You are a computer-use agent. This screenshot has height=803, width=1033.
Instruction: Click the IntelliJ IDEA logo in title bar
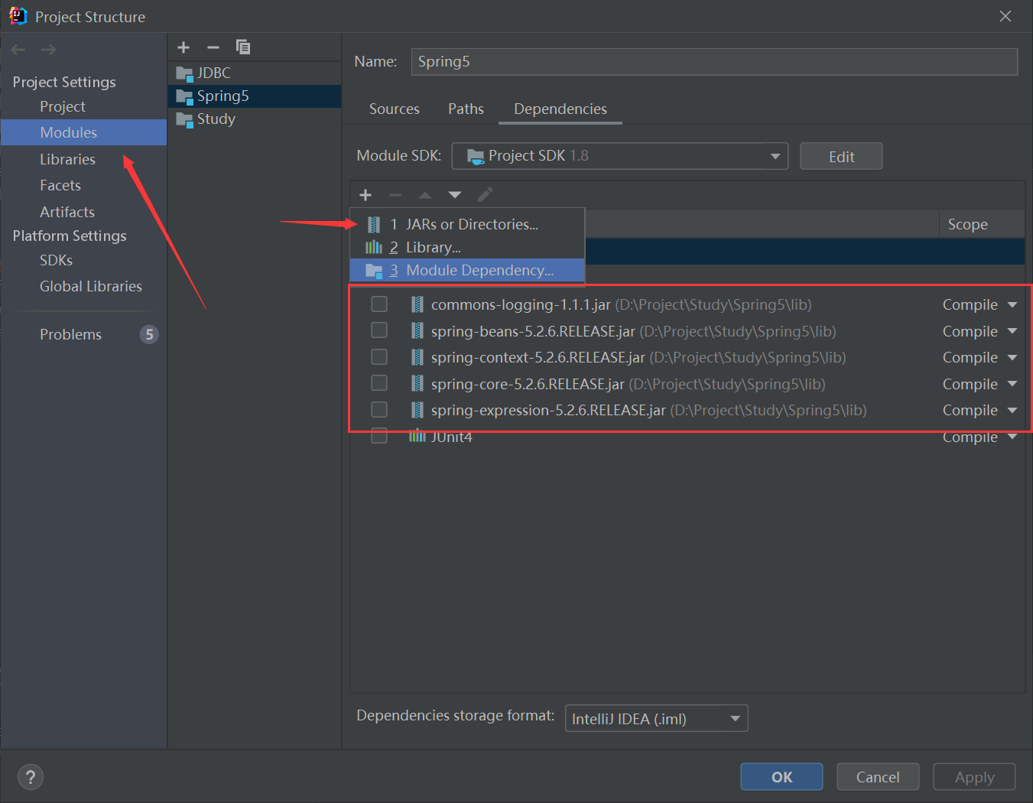18,16
